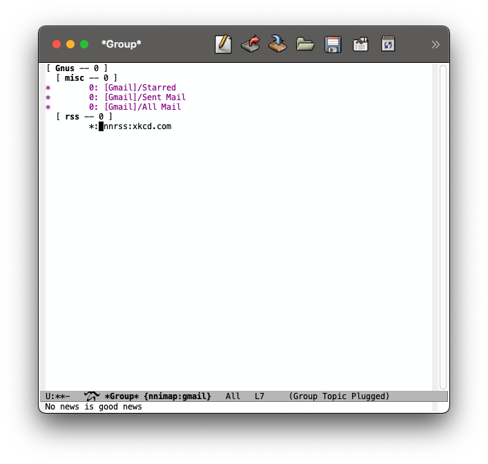Image resolution: width=488 pixels, height=464 pixels.
Task: Click the rightmost refresh-arrows toolbar icon
Action: [x=388, y=44]
